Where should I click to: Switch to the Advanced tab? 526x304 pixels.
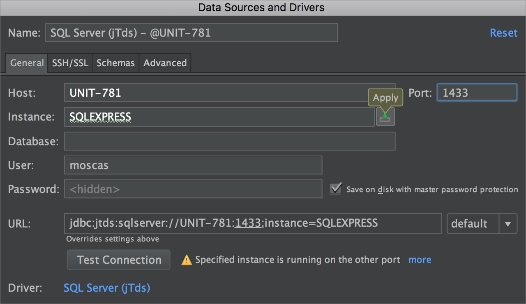(x=165, y=63)
